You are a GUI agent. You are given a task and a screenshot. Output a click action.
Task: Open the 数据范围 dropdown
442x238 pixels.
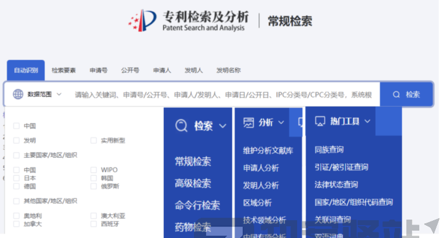point(37,94)
